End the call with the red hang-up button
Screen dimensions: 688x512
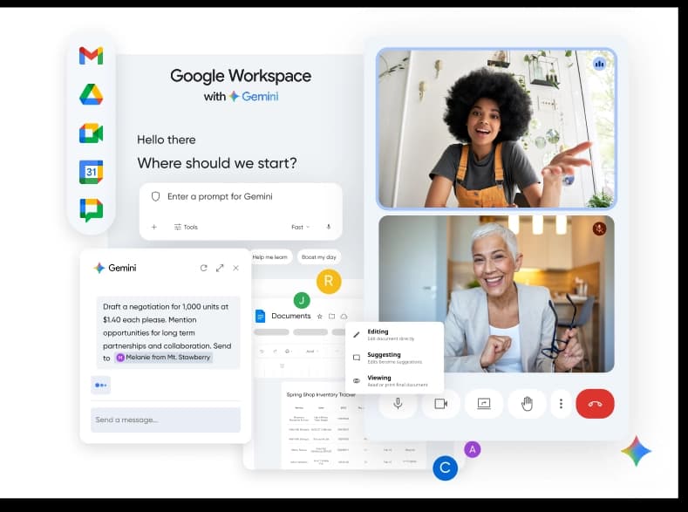point(595,403)
